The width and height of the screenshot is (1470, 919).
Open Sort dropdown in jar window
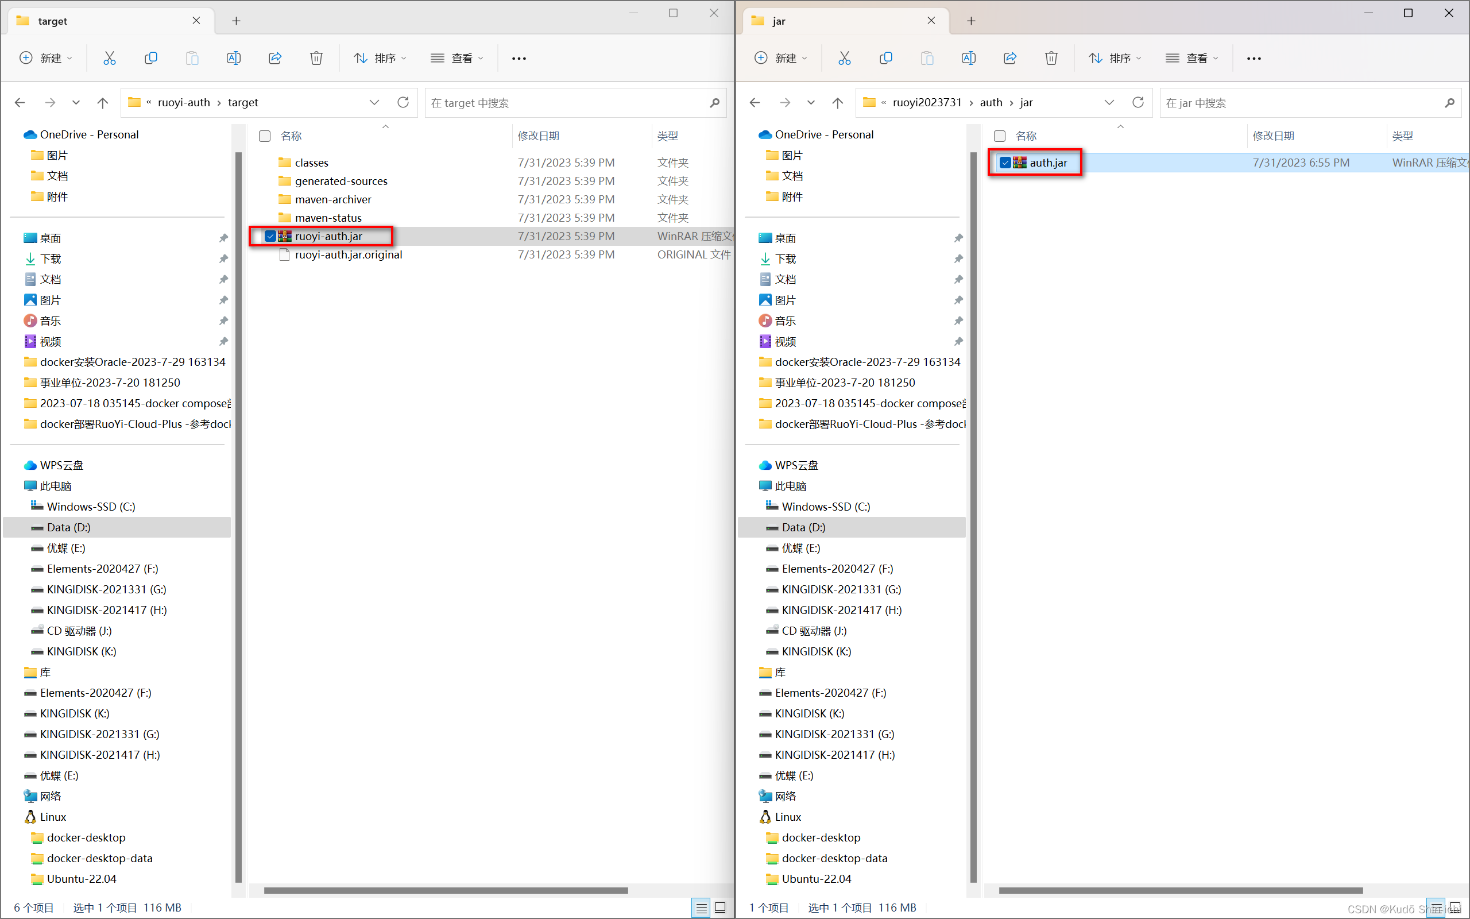(x=1115, y=59)
